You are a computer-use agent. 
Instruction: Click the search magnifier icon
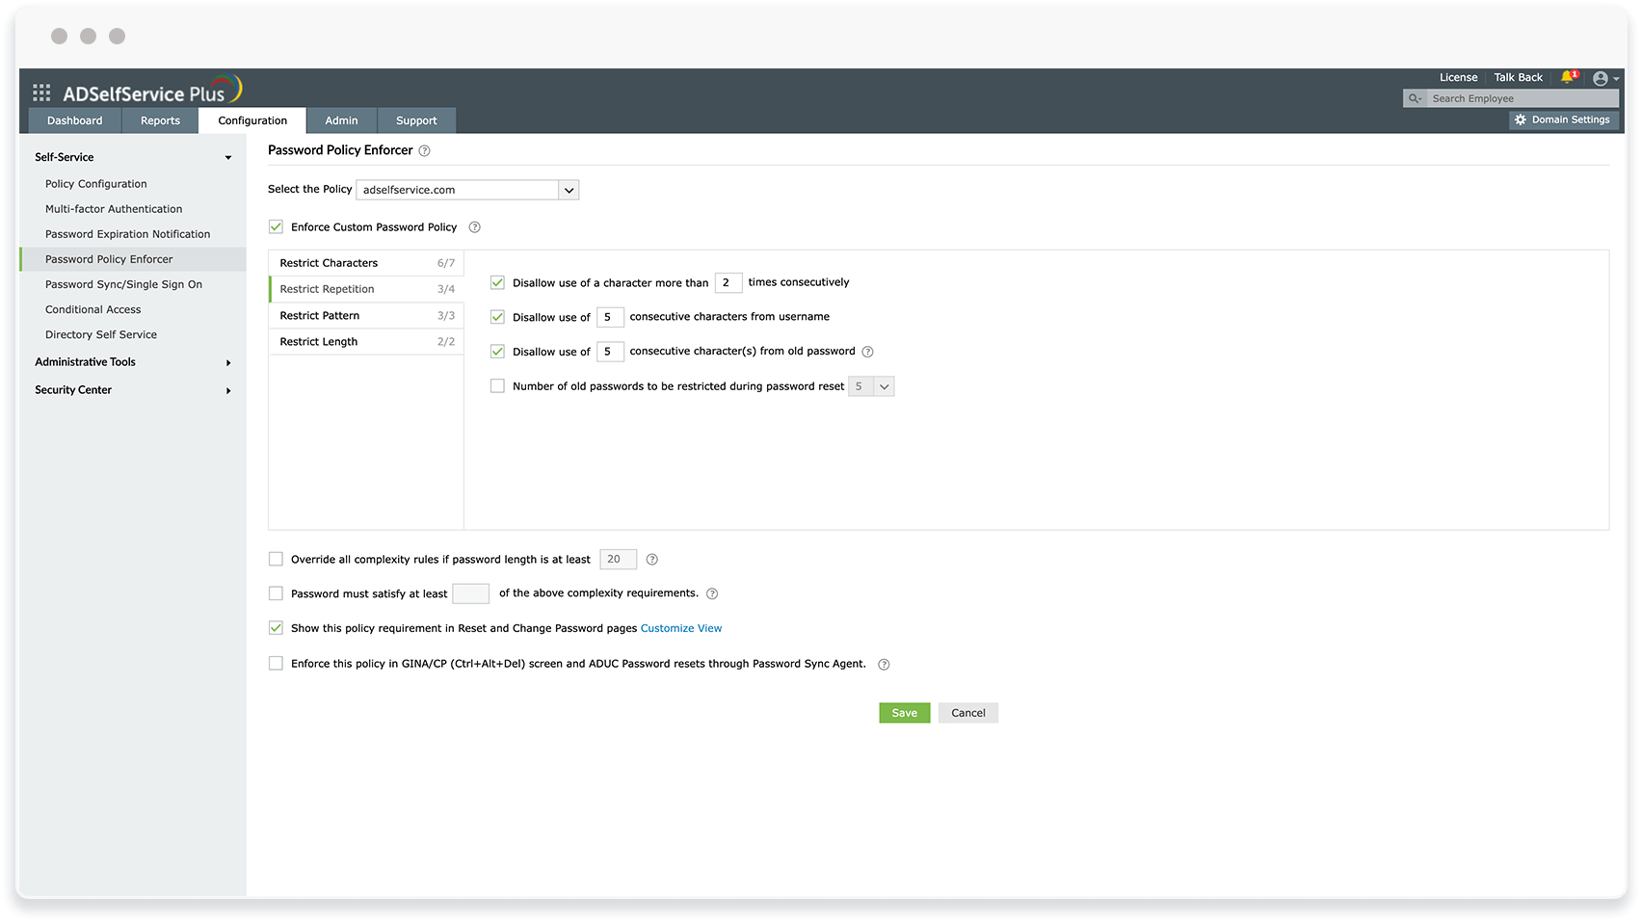coord(1414,97)
